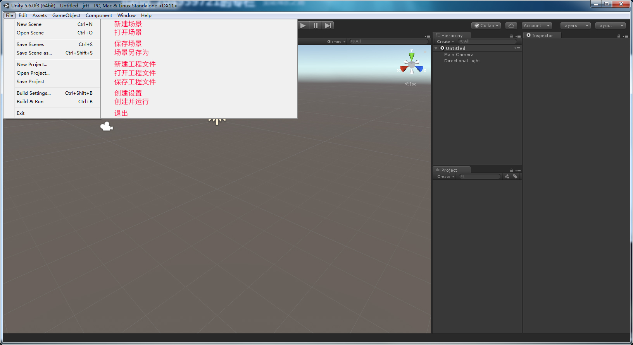Click the Step frame button
Screen dimensions: 633x345
pyautogui.click(x=328, y=26)
